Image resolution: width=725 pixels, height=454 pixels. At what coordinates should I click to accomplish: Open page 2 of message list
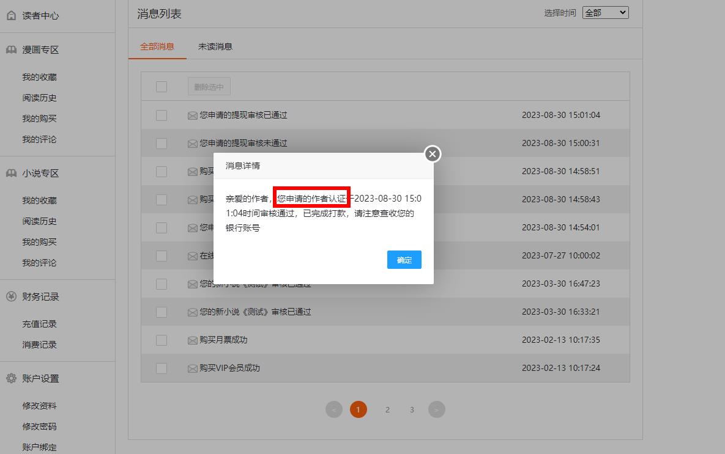[387, 409]
